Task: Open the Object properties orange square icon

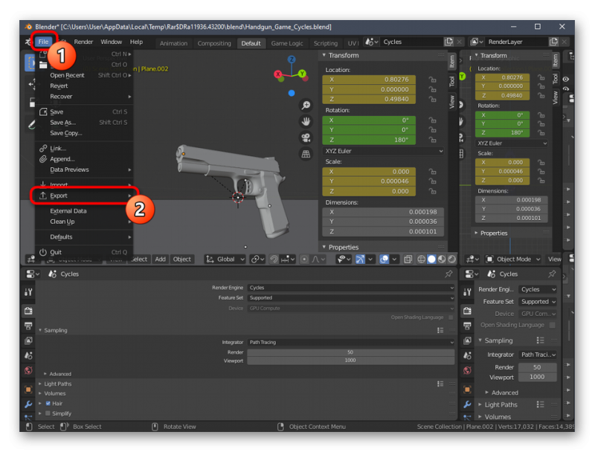Action: [x=28, y=390]
